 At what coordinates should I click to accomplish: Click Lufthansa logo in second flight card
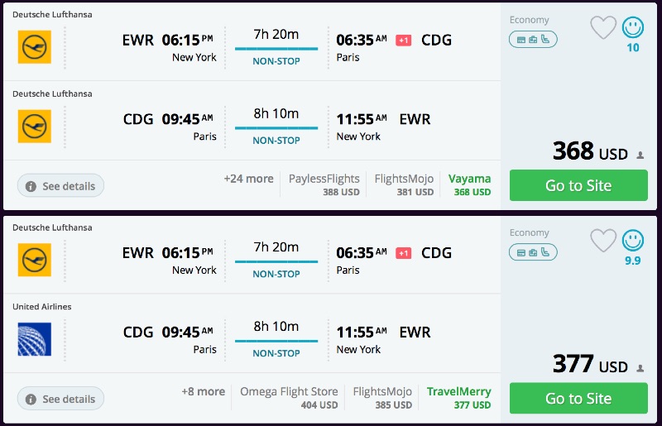click(x=34, y=260)
